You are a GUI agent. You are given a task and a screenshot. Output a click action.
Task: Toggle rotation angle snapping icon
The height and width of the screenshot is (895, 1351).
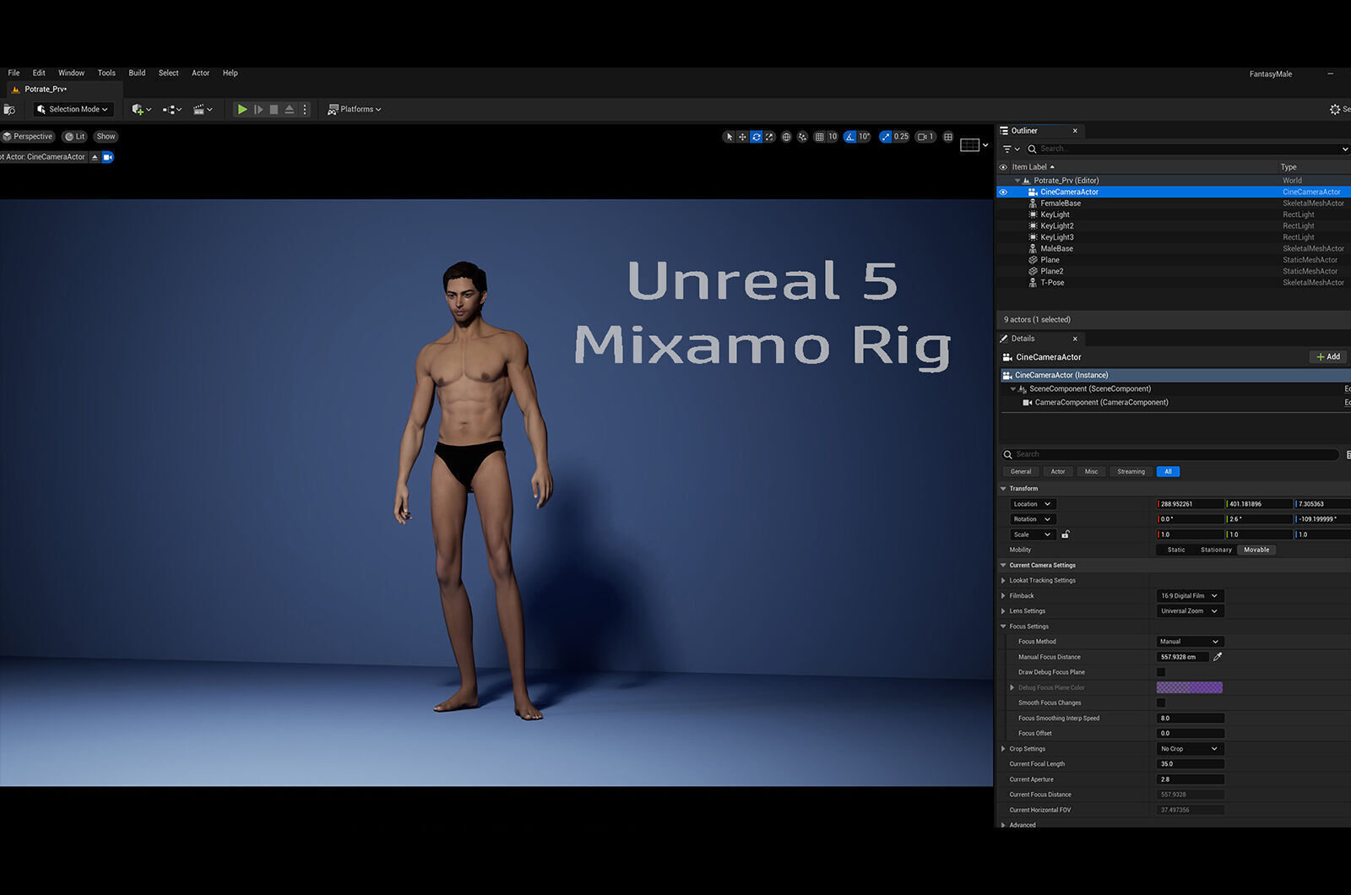[850, 136]
